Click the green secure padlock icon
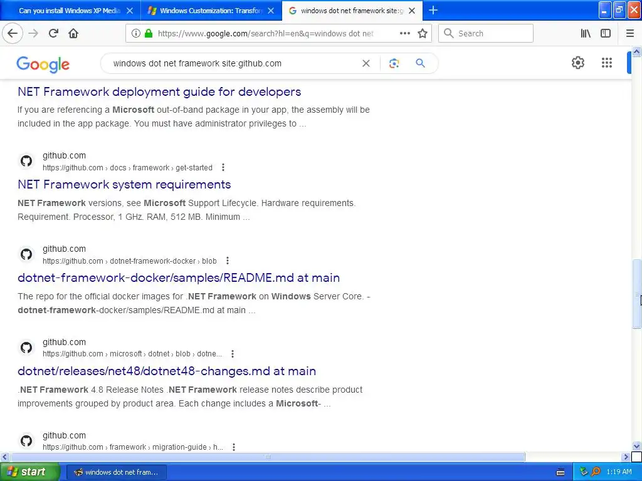 pyautogui.click(x=149, y=34)
